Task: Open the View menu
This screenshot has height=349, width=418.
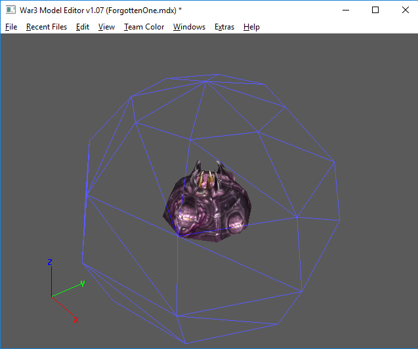Action: point(106,27)
